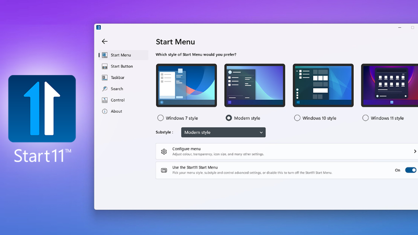
Task: Click the Control sidebar icon
Action: click(x=104, y=100)
